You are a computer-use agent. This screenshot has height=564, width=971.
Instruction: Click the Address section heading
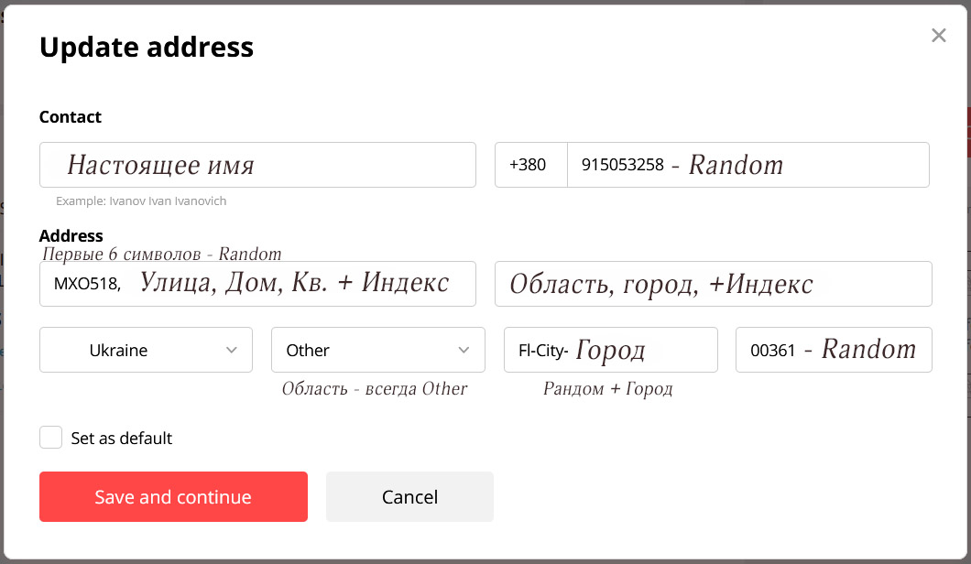pyautogui.click(x=71, y=235)
